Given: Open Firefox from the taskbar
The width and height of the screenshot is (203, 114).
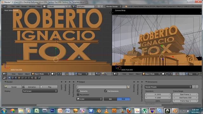Looking at the screenshot, I should 129,111.
